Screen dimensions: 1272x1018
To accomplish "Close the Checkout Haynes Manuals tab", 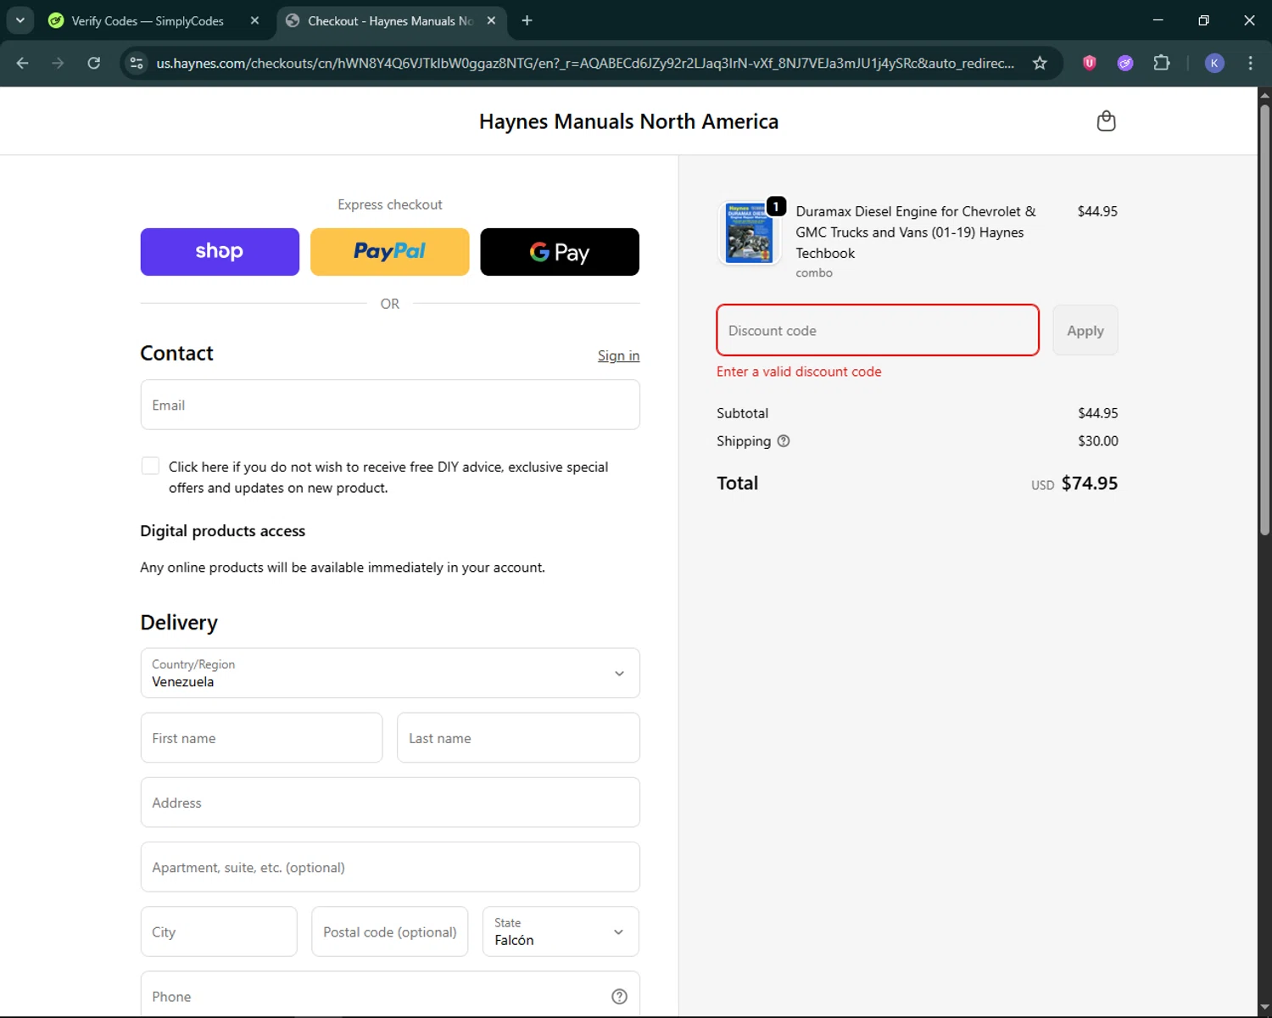I will pyautogui.click(x=491, y=20).
